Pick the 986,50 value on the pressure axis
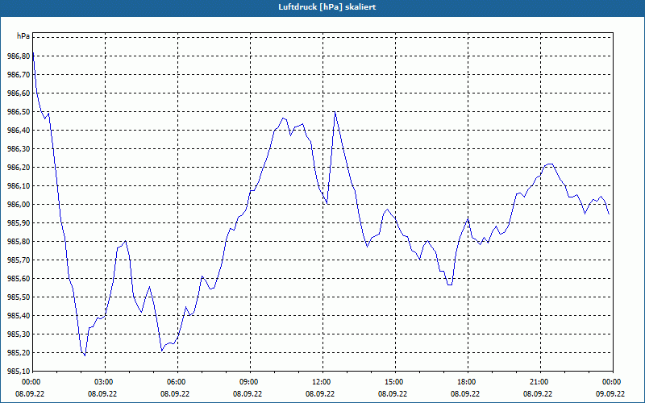Image resolution: width=645 pixels, height=403 pixels. click(x=19, y=112)
